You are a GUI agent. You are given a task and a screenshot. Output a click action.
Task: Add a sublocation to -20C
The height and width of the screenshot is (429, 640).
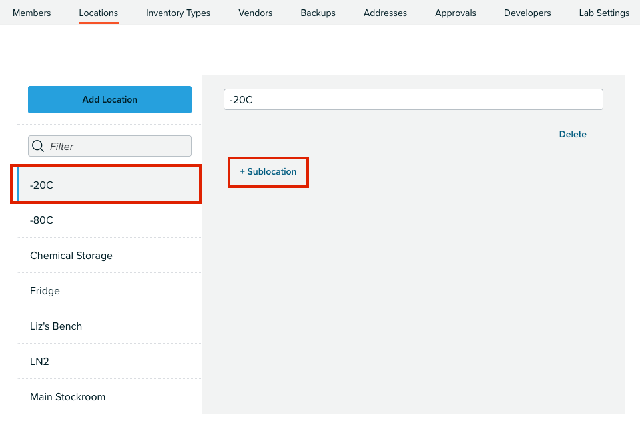(x=268, y=172)
